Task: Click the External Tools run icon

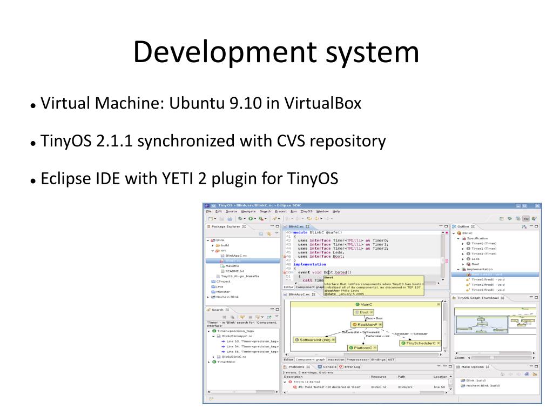Action: point(261,219)
